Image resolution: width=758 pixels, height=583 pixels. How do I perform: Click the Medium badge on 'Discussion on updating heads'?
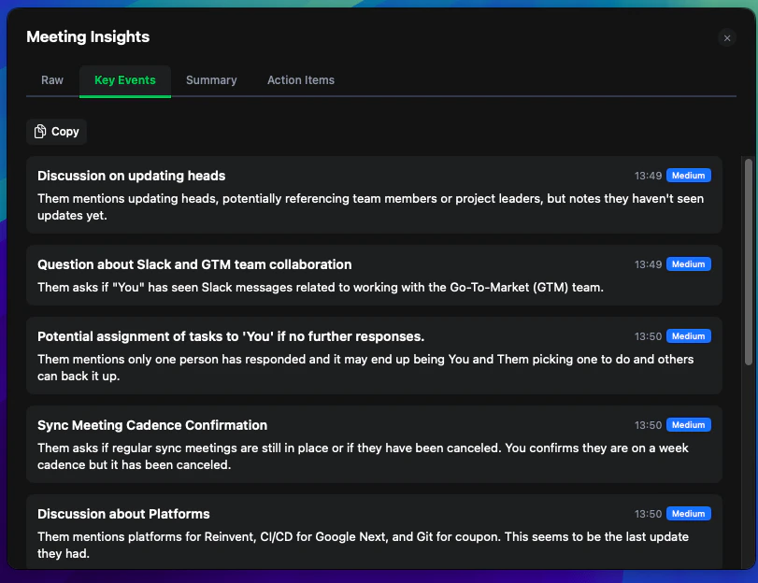click(688, 175)
